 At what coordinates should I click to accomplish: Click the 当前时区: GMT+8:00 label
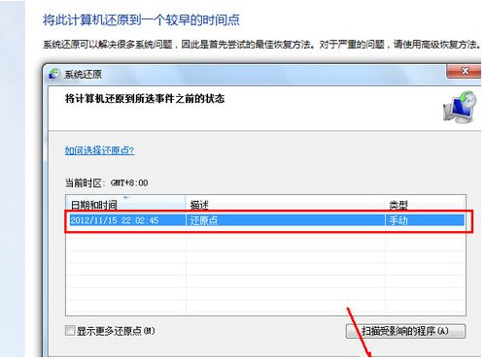click(x=107, y=183)
